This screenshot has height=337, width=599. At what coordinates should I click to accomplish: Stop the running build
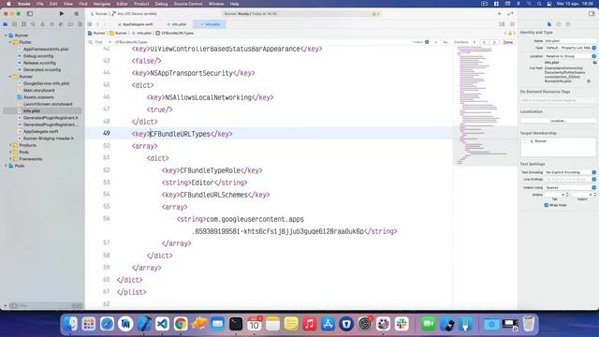pos(77,13)
